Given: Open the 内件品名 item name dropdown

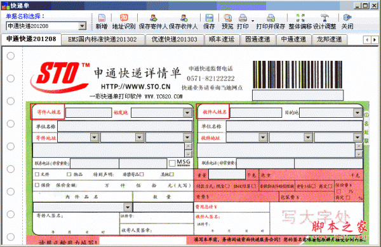Looking at the screenshot, I should 128,207.
